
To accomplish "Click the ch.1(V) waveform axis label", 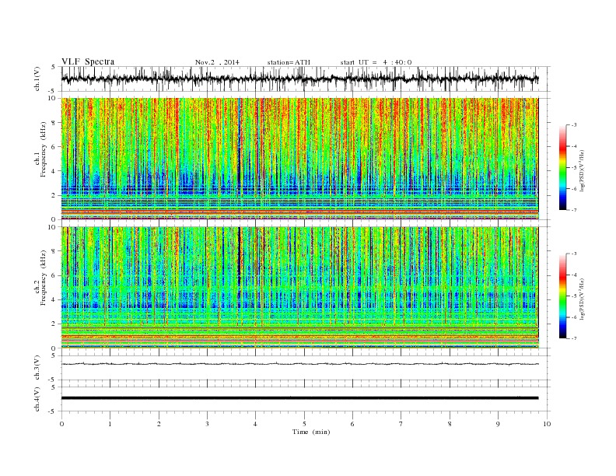I will coord(37,79).
